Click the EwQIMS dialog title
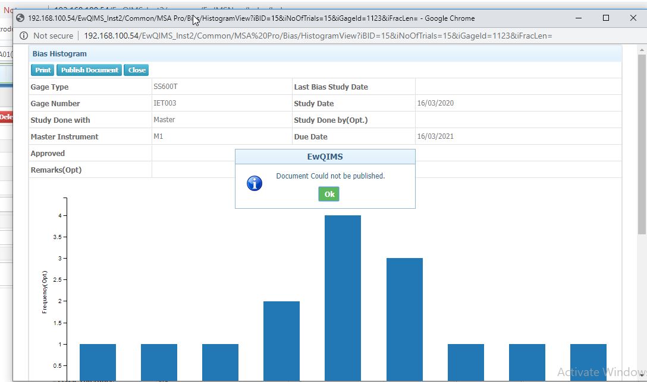Image resolution: width=647 pixels, height=382 pixels. [x=325, y=157]
